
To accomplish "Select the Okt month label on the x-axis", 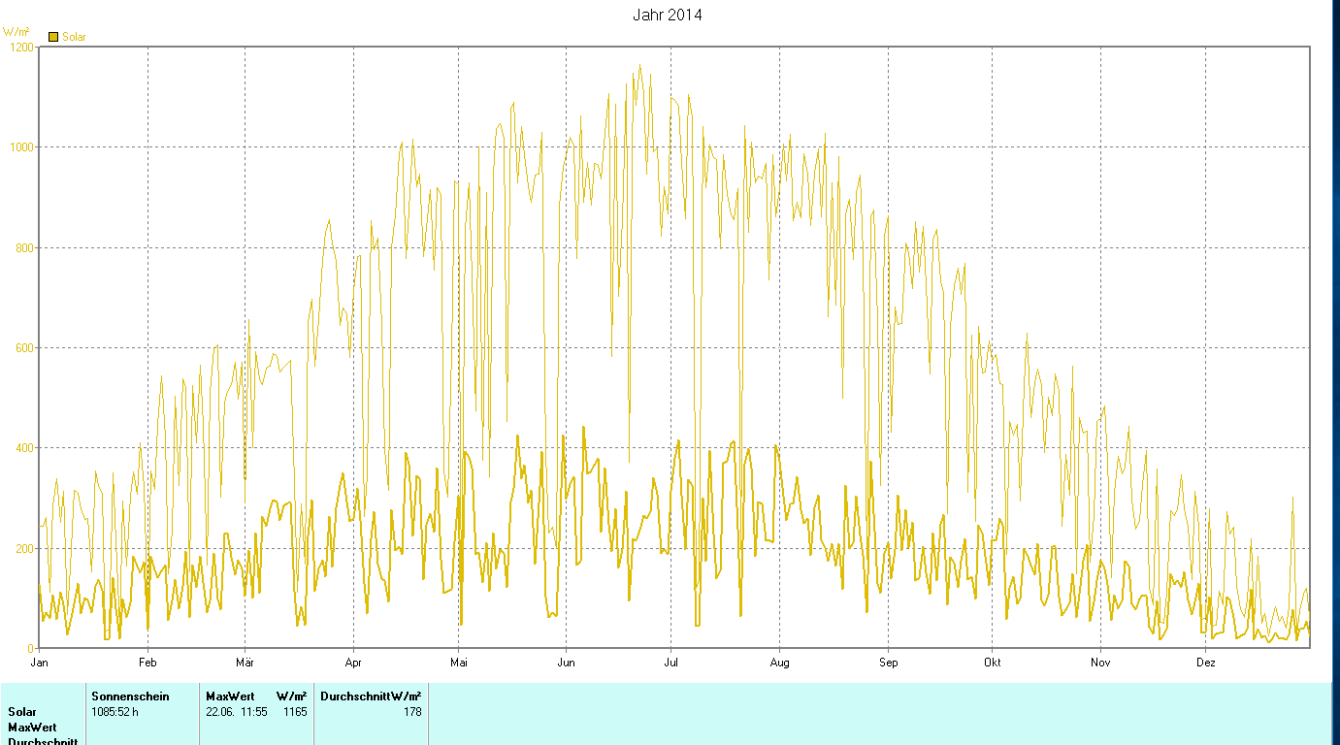I will tap(992, 664).
